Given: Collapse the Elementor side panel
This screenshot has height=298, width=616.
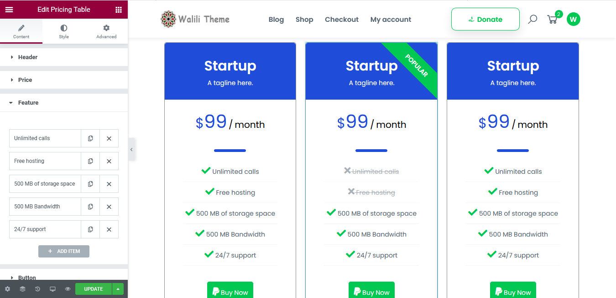Looking at the screenshot, I should click(131, 149).
